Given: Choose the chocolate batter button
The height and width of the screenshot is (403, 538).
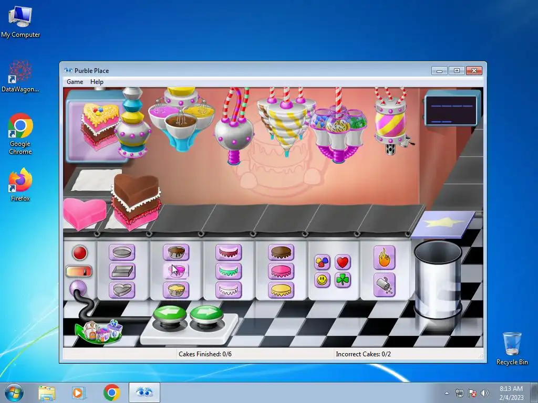Looking at the screenshot, I should [x=176, y=252].
